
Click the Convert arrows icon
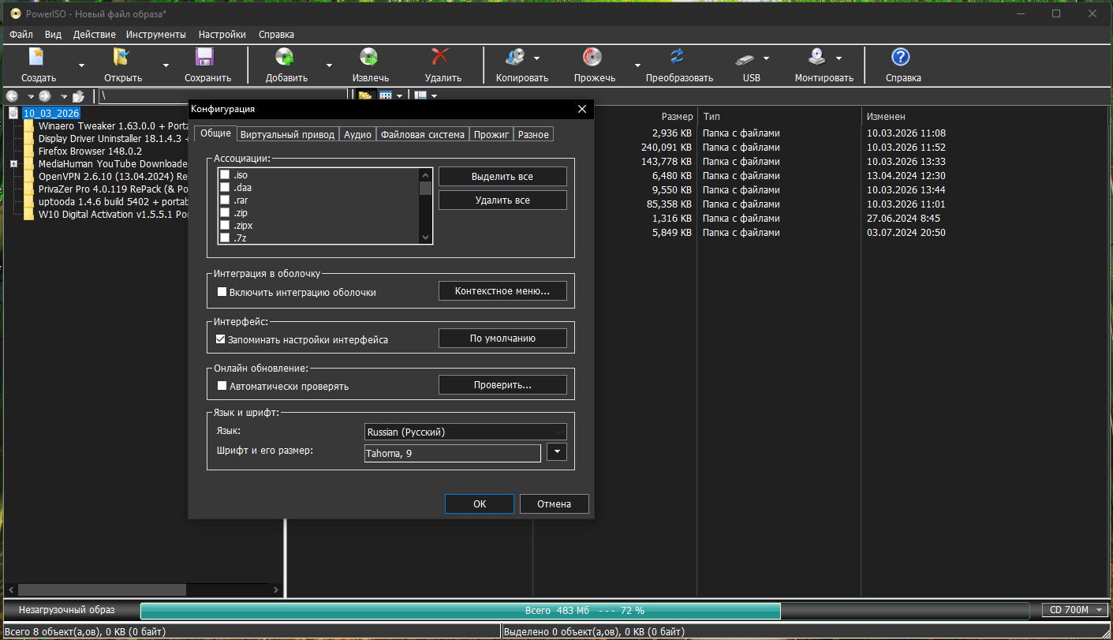click(x=678, y=57)
